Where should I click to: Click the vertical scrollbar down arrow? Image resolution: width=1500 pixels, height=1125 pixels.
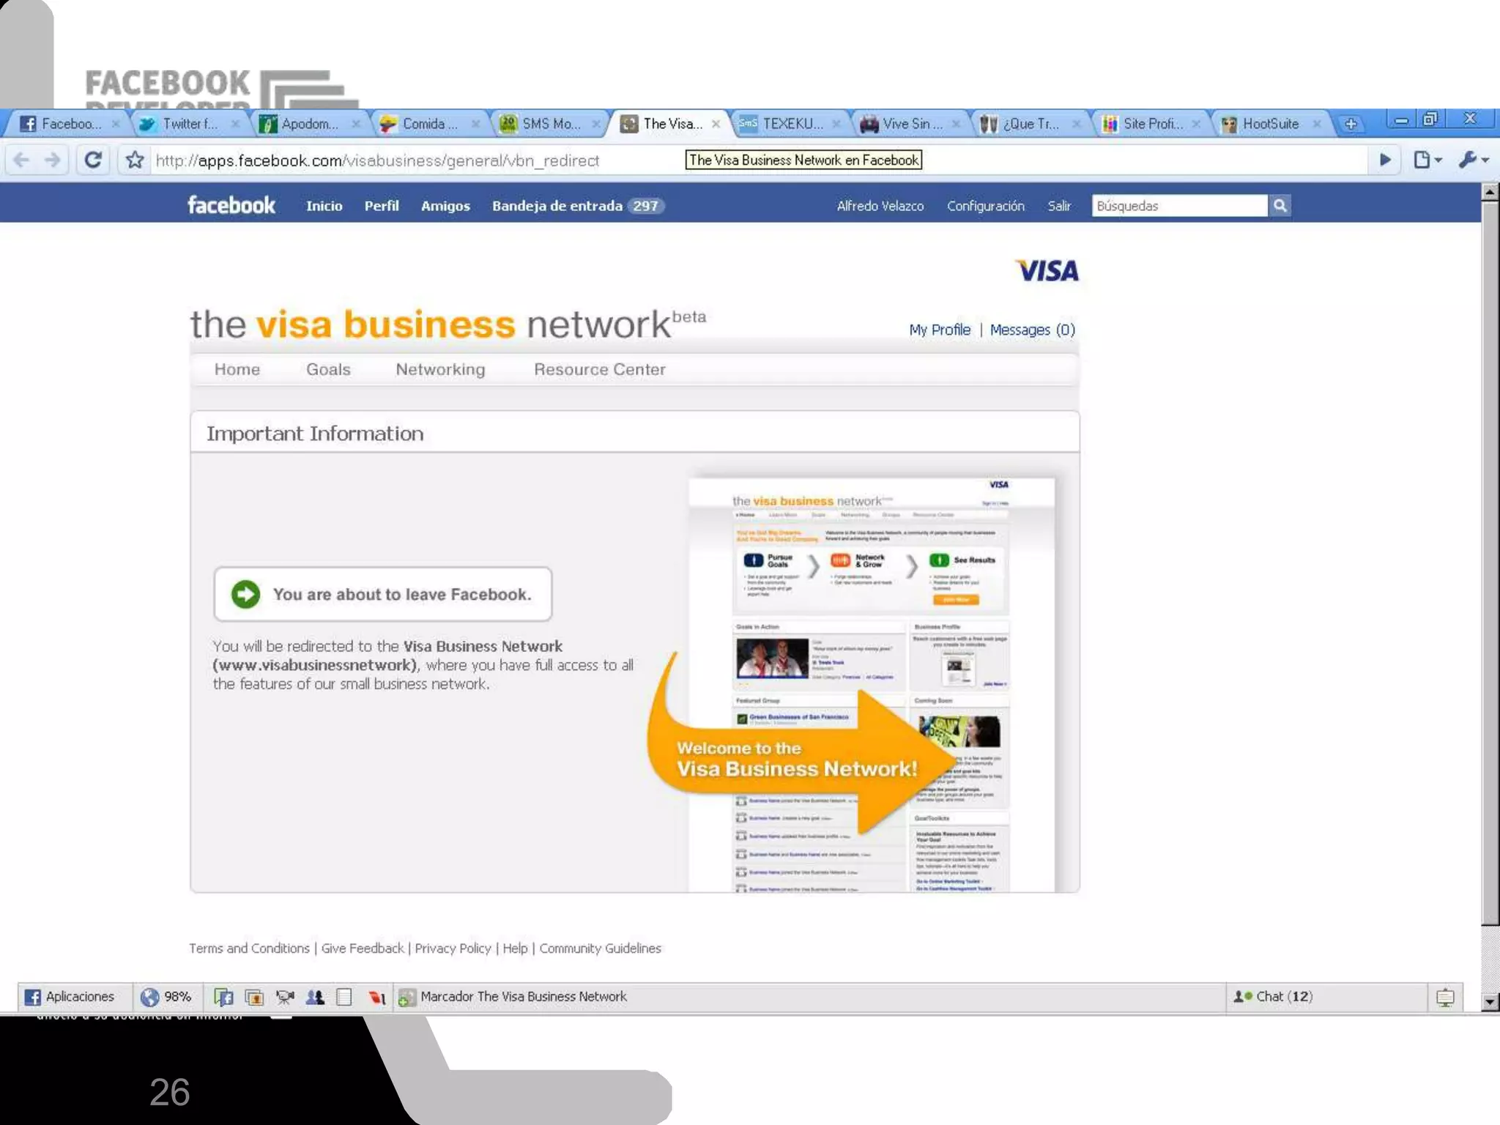click(1490, 1001)
